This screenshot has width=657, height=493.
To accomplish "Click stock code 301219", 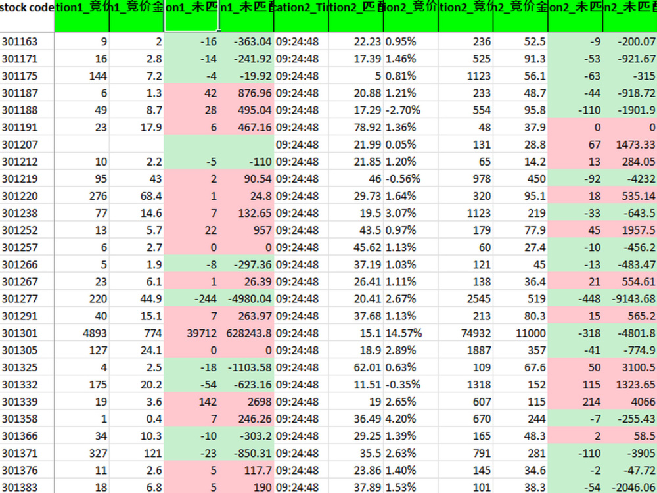I will 27,179.
